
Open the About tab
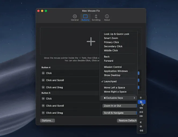click(107, 18)
